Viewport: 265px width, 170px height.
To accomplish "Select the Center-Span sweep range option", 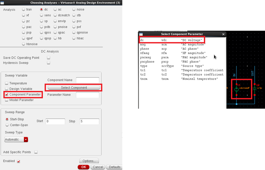I will [x=7, y=125].
